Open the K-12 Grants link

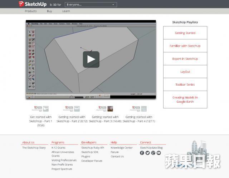58,148
